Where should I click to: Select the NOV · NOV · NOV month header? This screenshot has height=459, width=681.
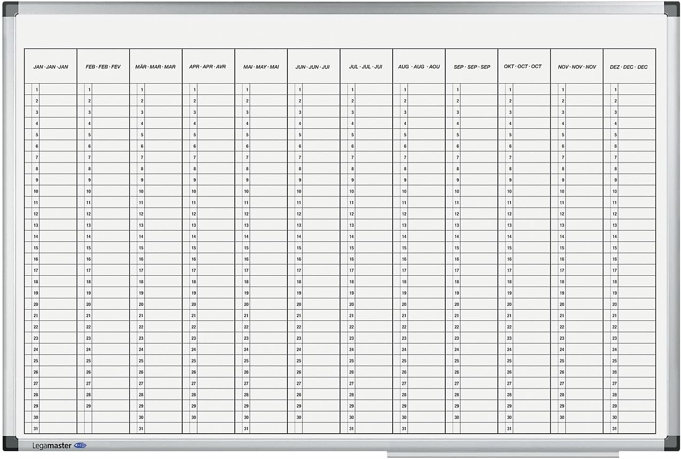(x=577, y=67)
